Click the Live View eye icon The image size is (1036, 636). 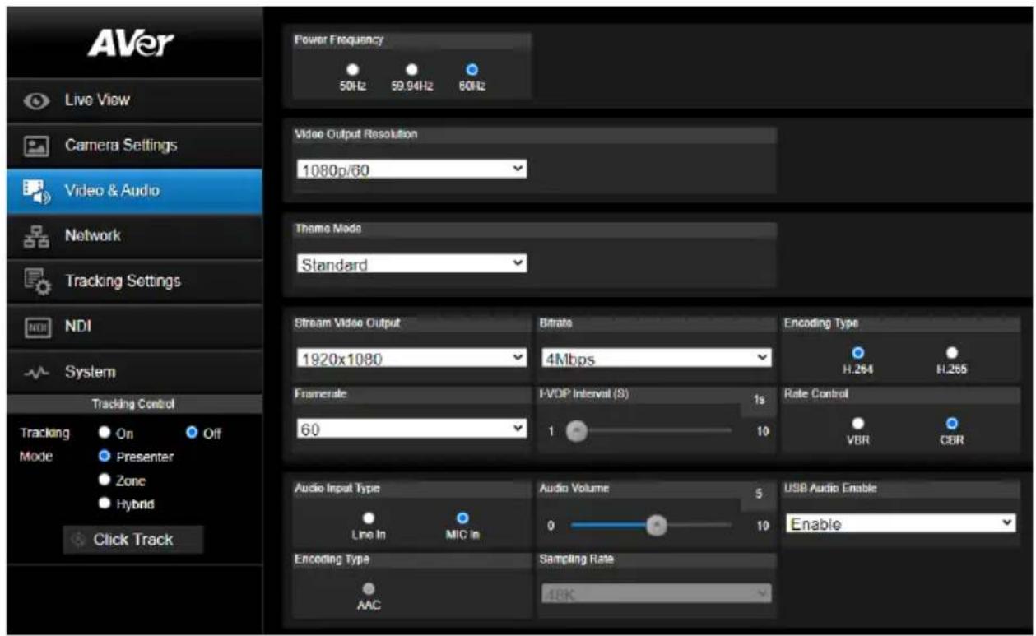pyautogui.click(x=35, y=101)
